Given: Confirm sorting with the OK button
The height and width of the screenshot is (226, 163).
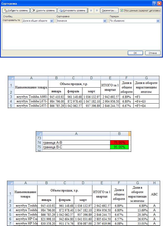Looking at the screenshot, I should [135, 53].
